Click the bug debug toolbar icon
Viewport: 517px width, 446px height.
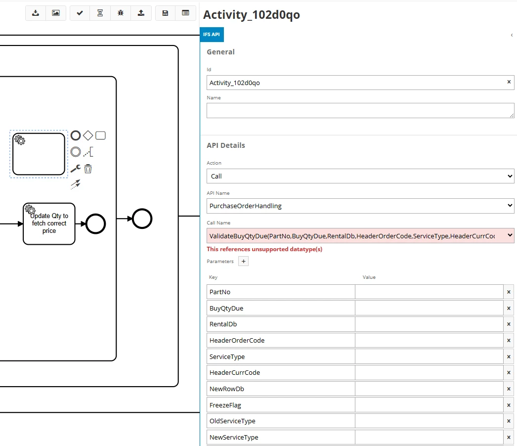[x=121, y=13]
